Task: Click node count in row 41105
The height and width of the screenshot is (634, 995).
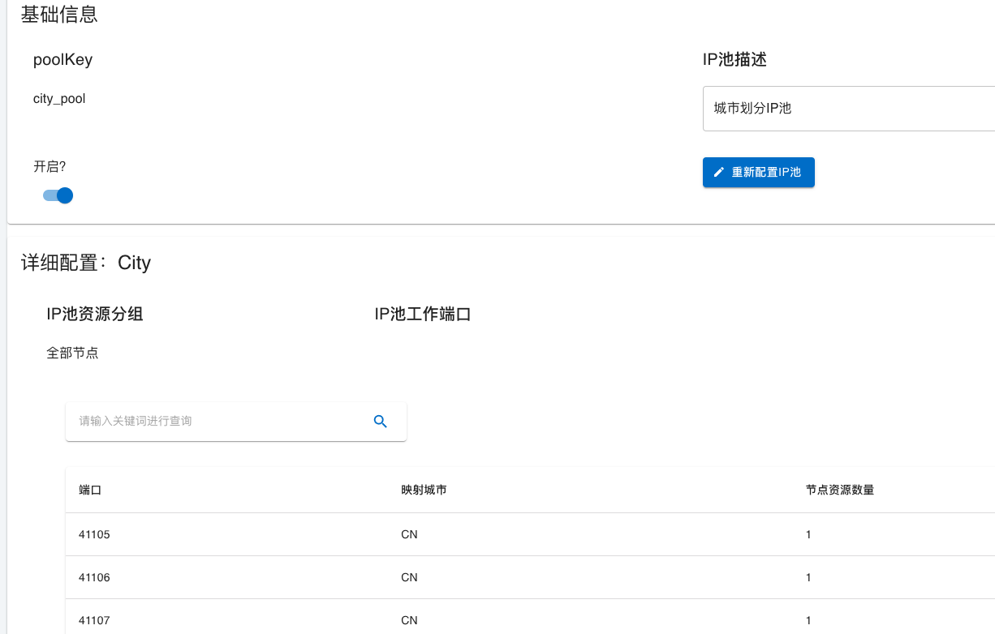Action: click(808, 535)
